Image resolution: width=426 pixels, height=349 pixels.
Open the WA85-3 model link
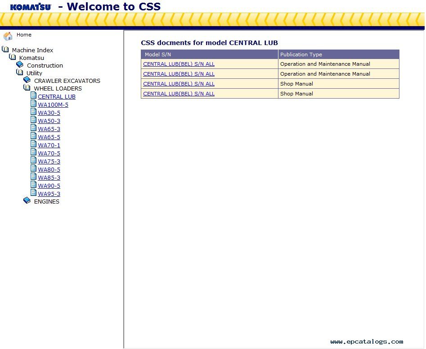(49, 177)
